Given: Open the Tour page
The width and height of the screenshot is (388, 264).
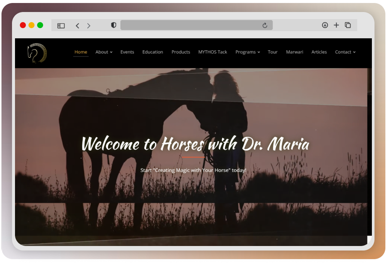Looking at the screenshot, I should [x=273, y=52].
